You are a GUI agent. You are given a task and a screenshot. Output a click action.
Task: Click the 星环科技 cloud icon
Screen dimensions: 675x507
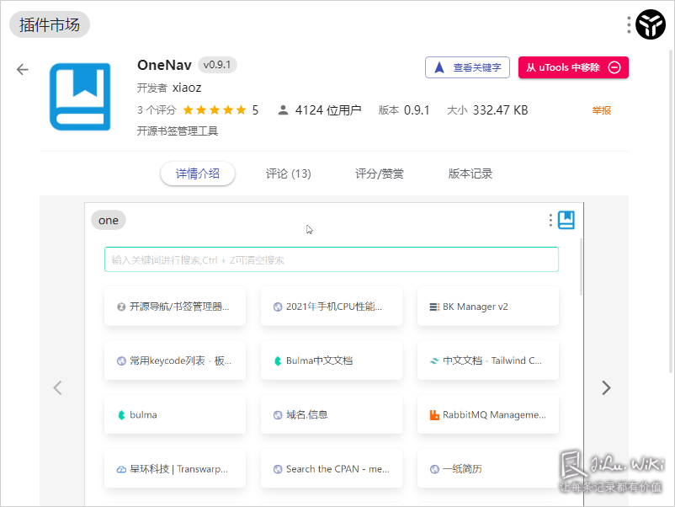tap(121, 469)
